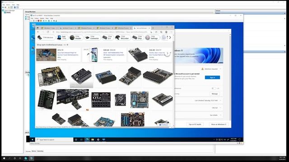Click the Edge back arrow button

coord(38,32)
